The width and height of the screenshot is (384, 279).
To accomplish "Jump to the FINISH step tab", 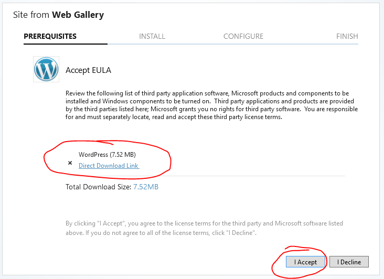I will tap(347, 36).
